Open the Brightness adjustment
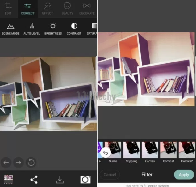Viewport: 196px width, 187px height. [53, 29]
